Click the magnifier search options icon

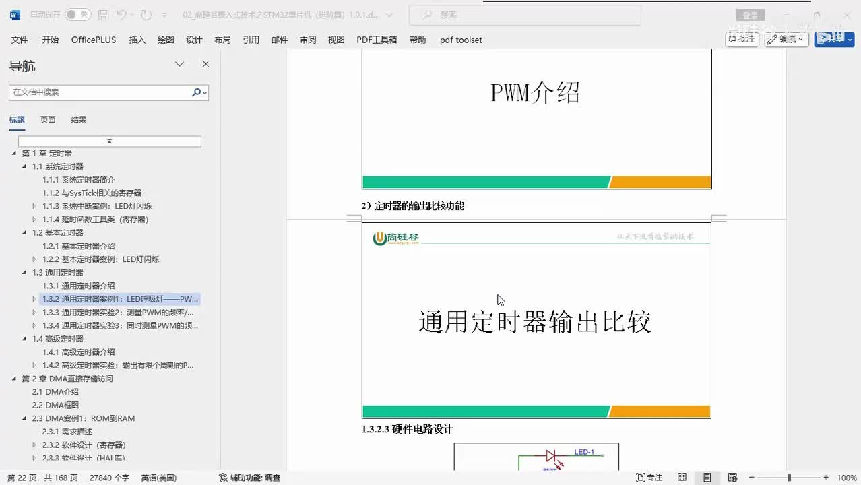[199, 92]
